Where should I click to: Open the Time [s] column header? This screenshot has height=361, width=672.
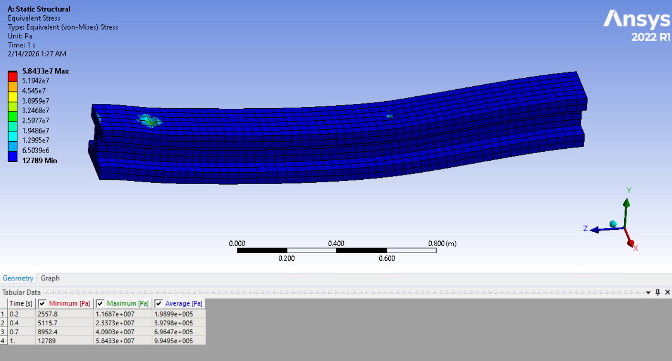(21, 303)
